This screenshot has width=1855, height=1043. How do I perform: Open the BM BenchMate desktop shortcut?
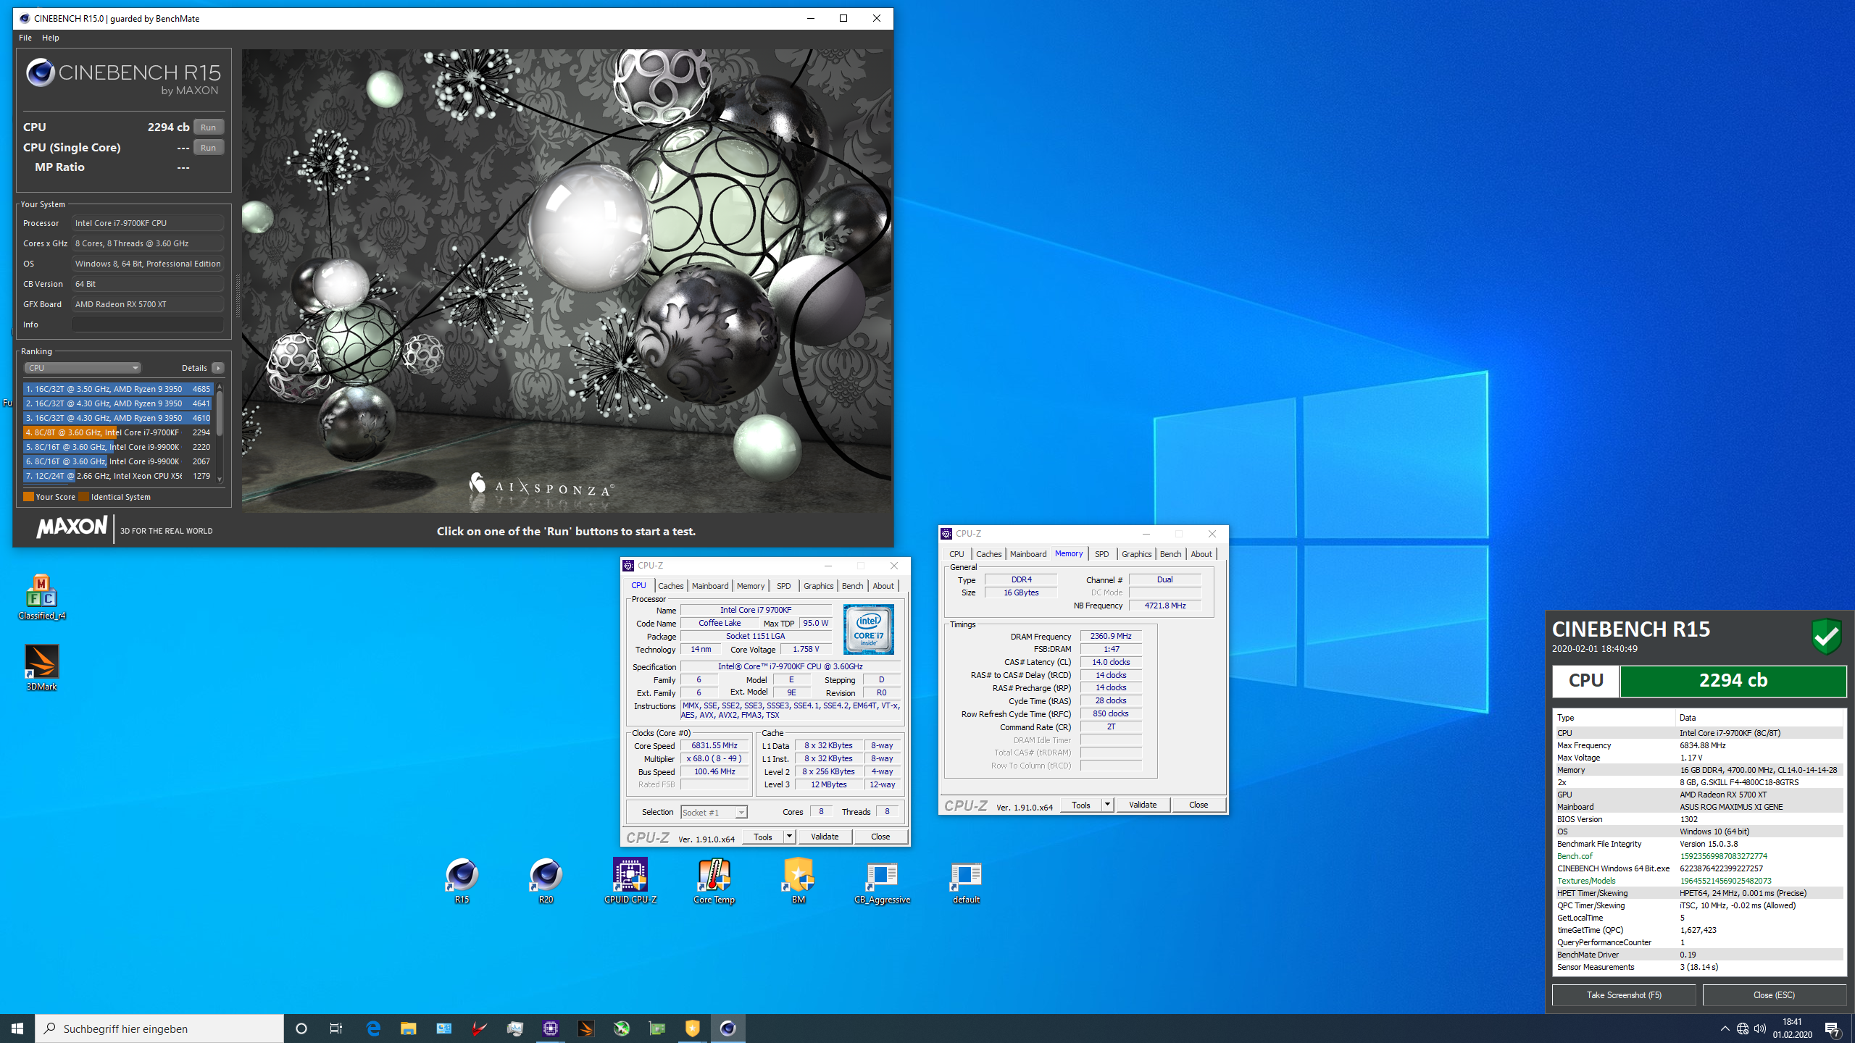coord(798,880)
